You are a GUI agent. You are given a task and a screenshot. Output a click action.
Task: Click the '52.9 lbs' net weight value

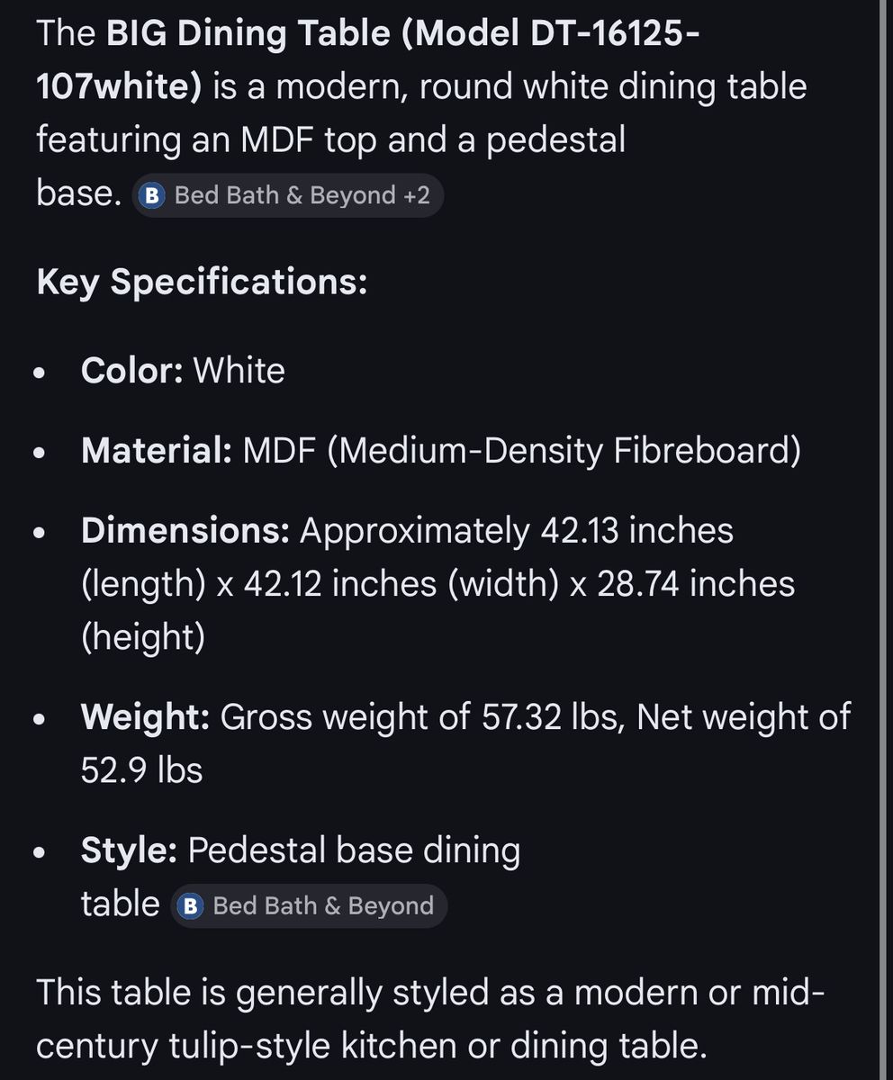(141, 770)
